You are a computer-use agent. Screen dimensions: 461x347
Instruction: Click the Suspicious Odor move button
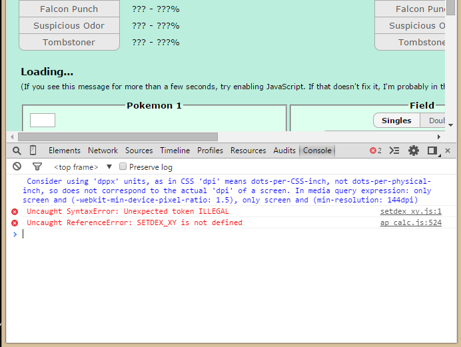point(69,26)
